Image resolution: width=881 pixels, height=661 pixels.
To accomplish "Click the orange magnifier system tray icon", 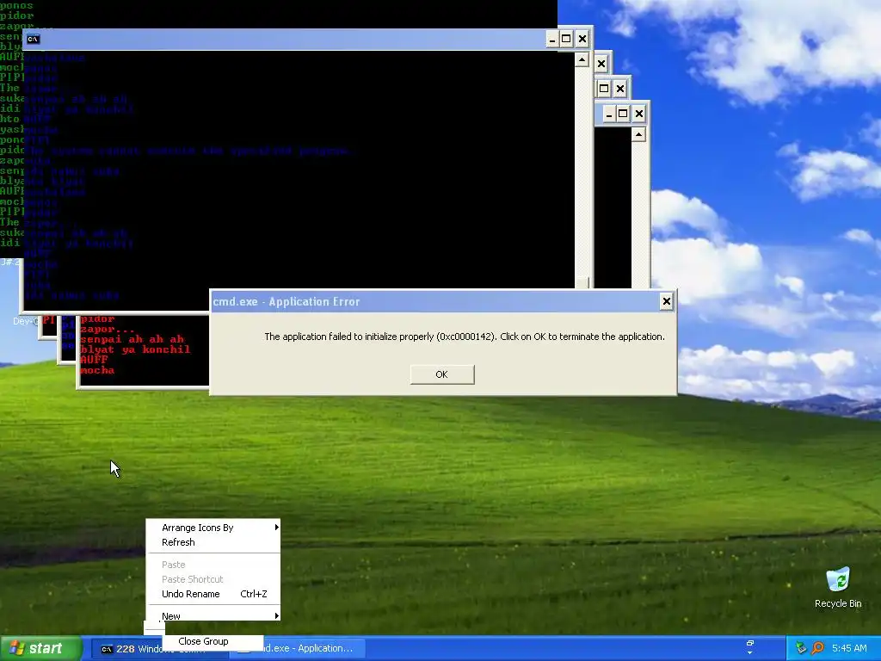I will 817,648.
